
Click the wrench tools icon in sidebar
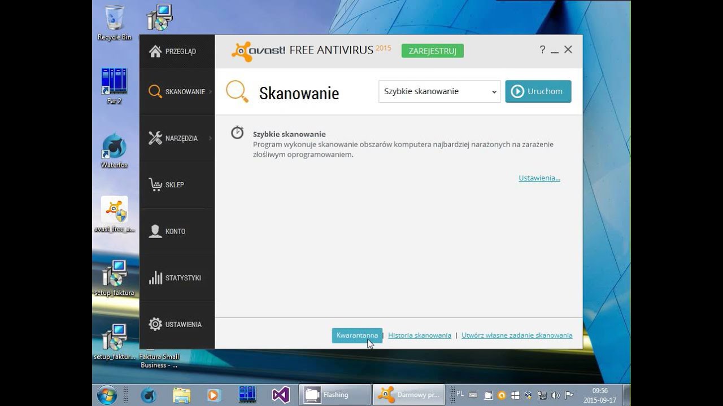point(155,138)
